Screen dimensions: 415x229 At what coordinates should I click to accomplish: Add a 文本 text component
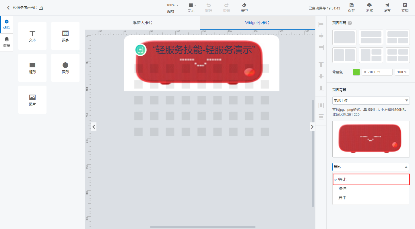coord(32,36)
